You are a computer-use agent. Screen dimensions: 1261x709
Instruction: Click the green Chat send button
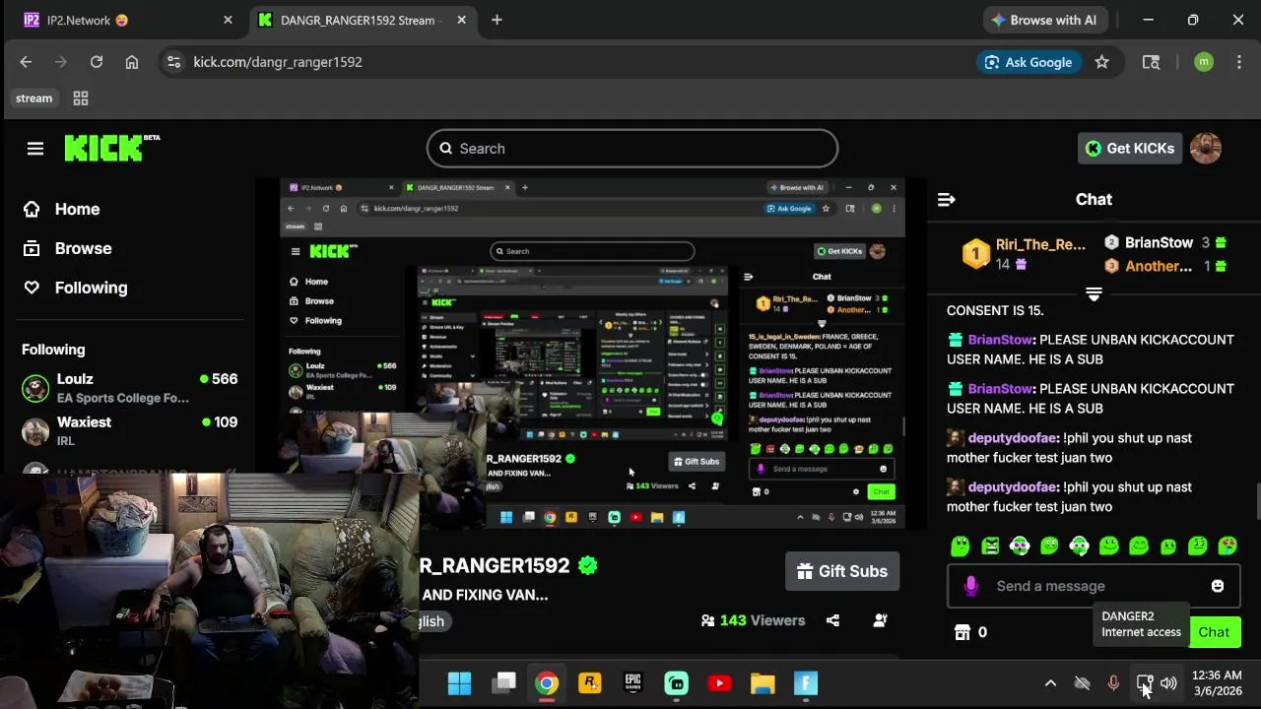1214,632
